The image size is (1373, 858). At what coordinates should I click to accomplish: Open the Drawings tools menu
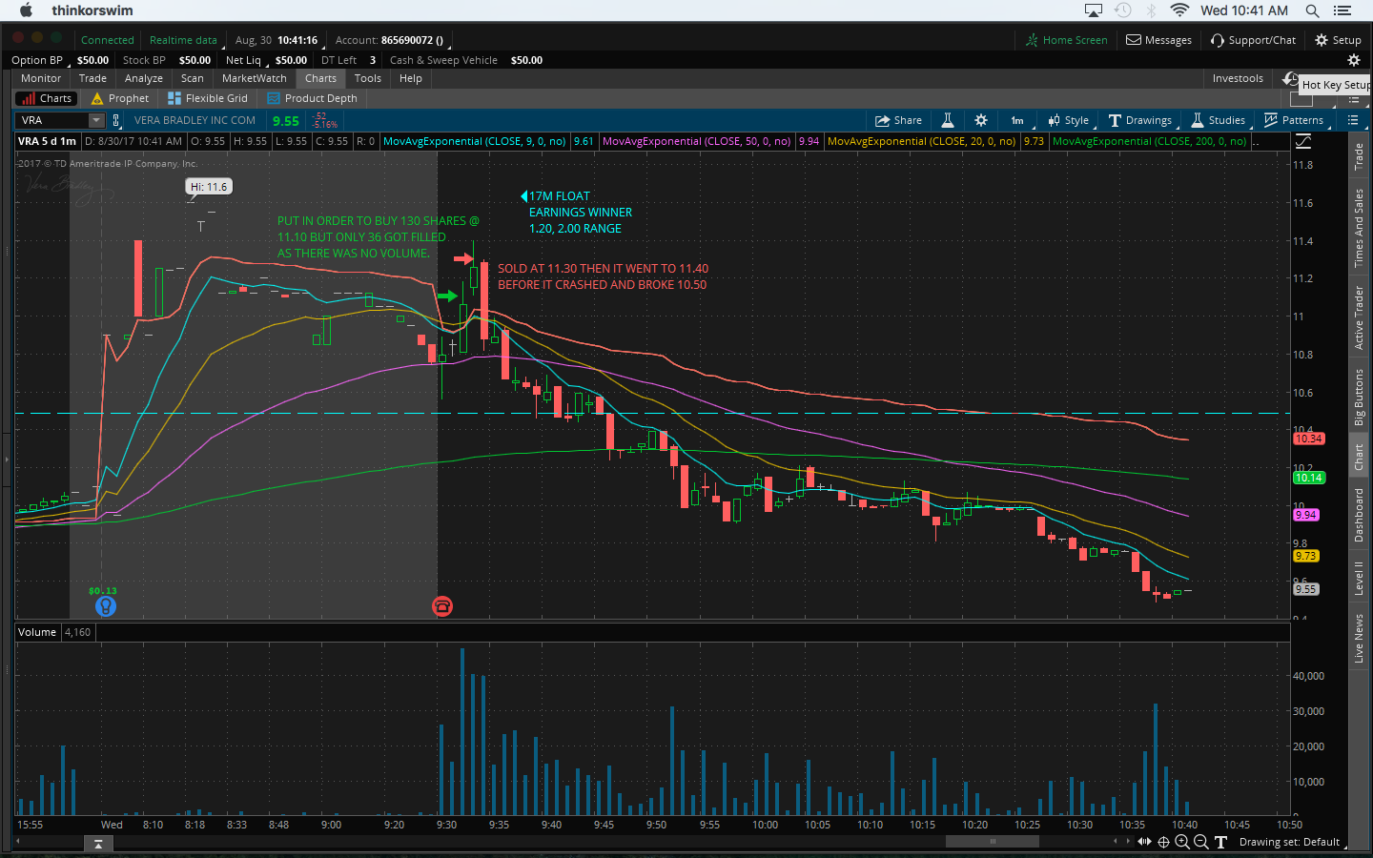click(x=1140, y=120)
